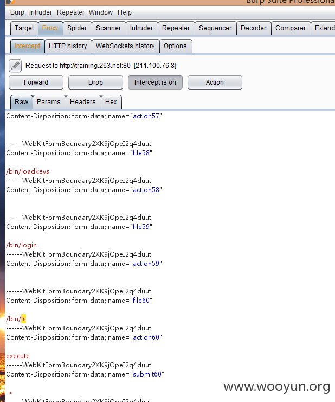
Task: Switch to the Hex view tab
Action: pos(111,102)
